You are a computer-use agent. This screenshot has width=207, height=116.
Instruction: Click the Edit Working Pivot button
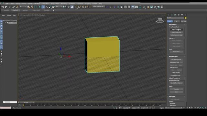point(176,60)
